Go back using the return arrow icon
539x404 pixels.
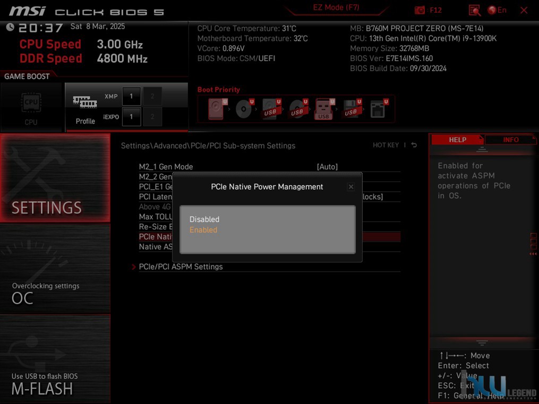[x=414, y=145]
